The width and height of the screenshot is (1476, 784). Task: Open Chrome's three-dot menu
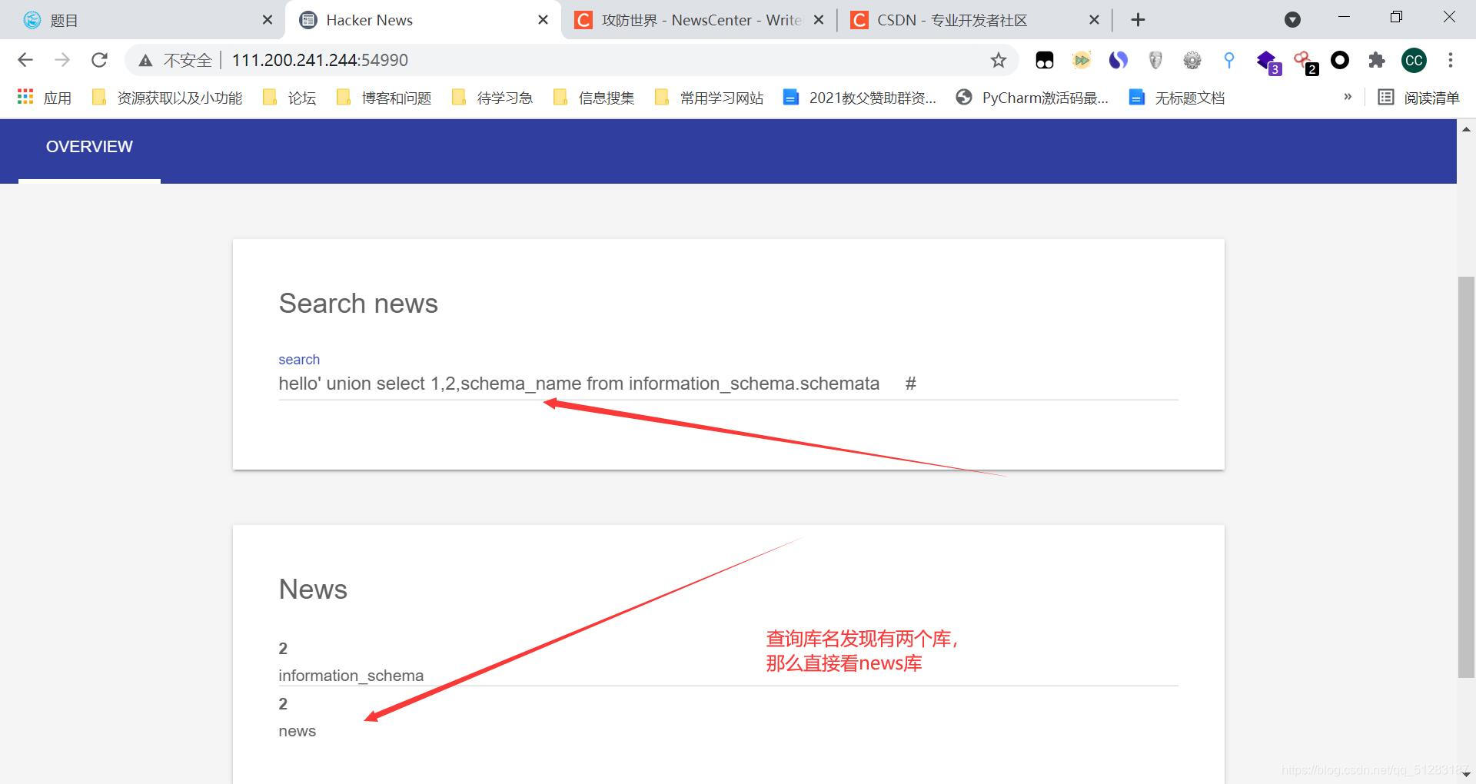tap(1450, 60)
